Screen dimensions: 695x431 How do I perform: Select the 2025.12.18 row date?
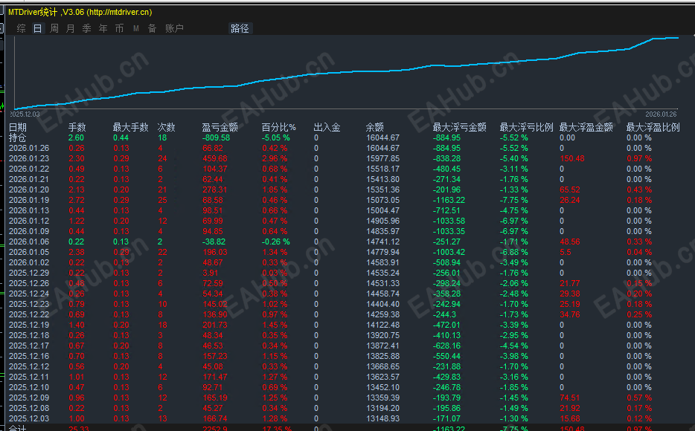click(x=29, y=335)
